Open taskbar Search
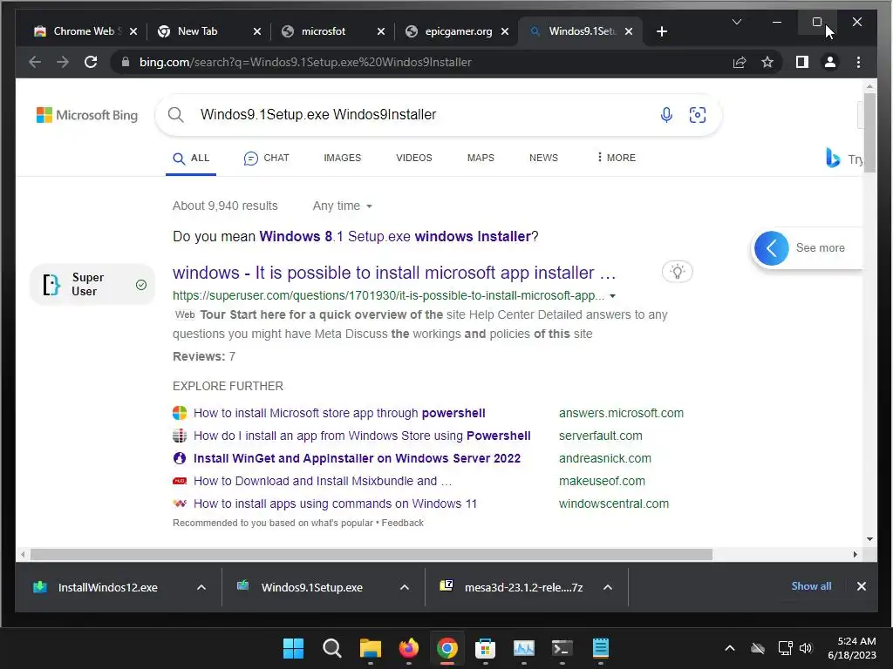The width and height of the screenshot is (893, 669). pos(332,648)
